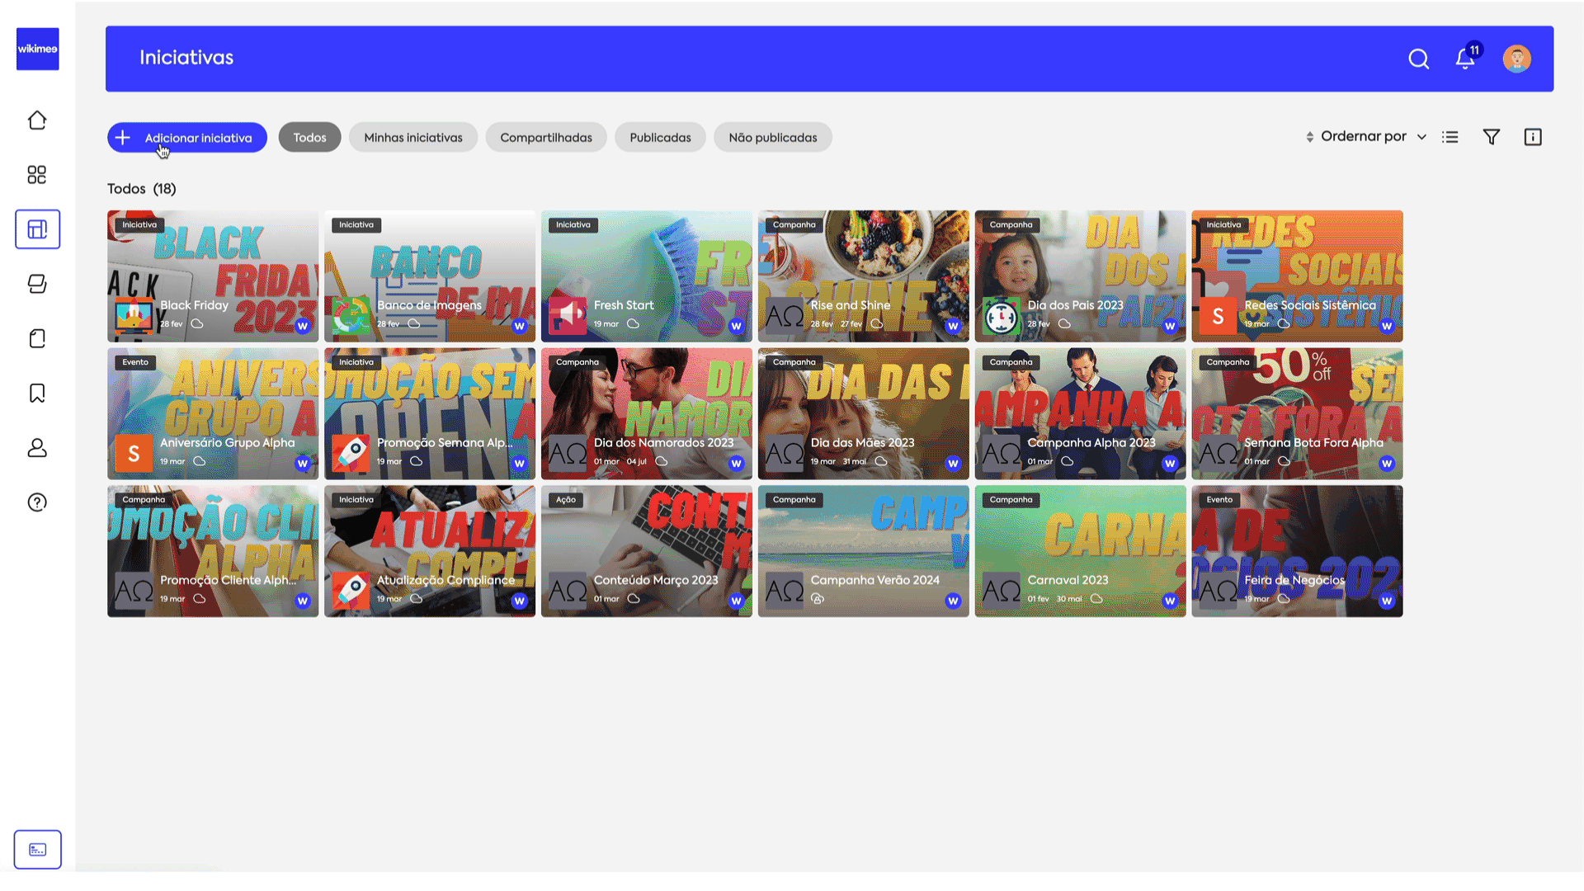Viewport: 1584px width, 891px height.
Task: Open the search magnifier icon
Action: 1418,59
